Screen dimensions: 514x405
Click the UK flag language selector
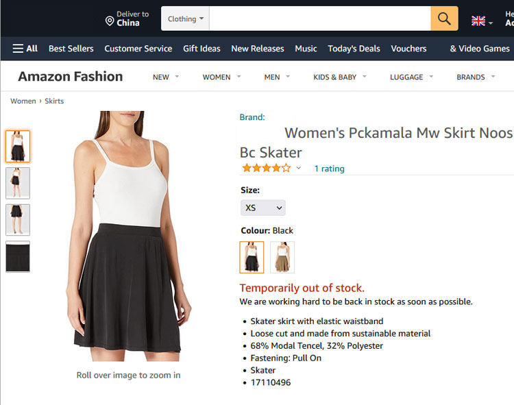[479, 21]
